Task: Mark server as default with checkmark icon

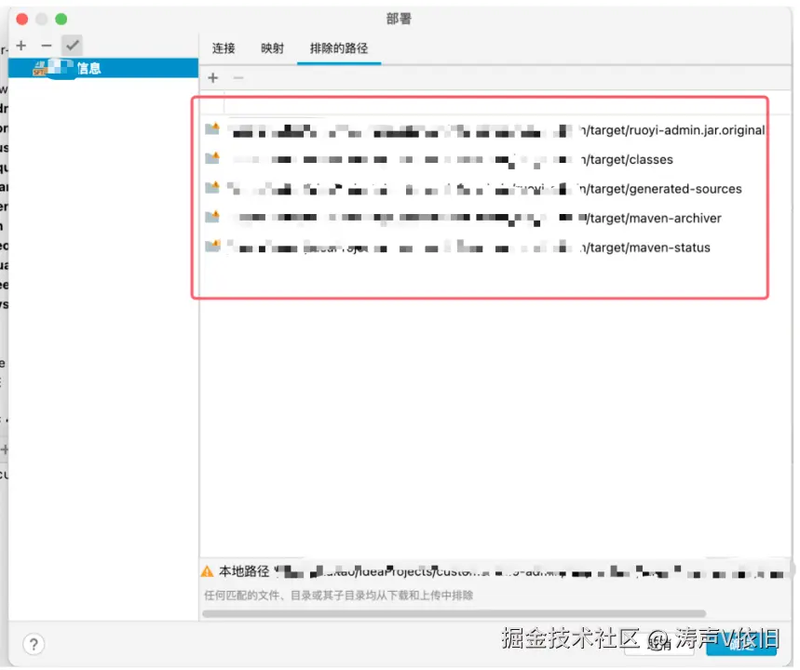Action: pos(72,45)
